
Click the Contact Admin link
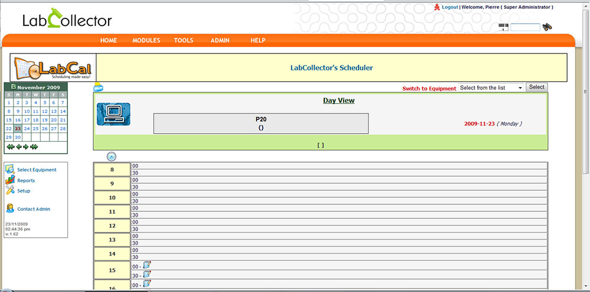point(34,209)
